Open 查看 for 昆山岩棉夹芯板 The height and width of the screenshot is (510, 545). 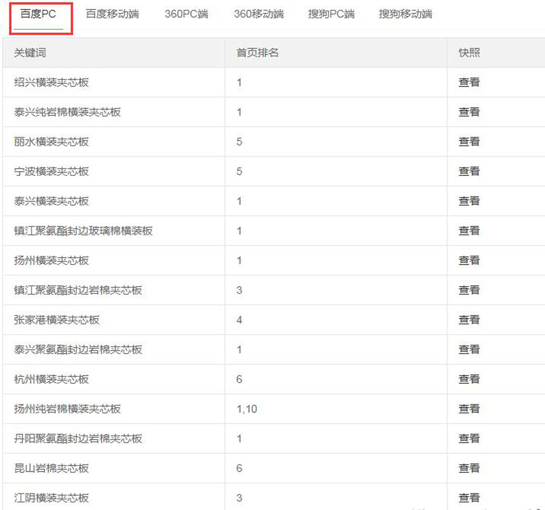pyautogui.click(x=469, y=468)
